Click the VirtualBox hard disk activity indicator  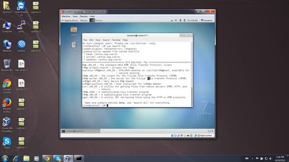[x=172, y=135]
